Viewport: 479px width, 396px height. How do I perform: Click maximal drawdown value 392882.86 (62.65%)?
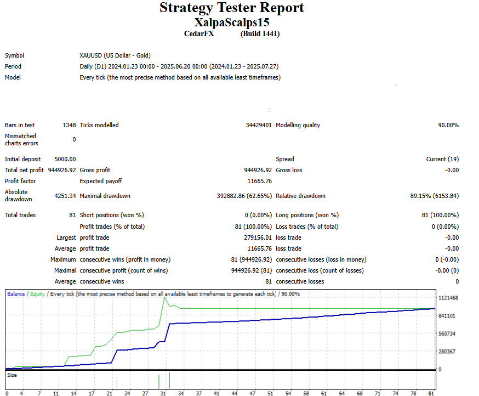click(244, 196)
